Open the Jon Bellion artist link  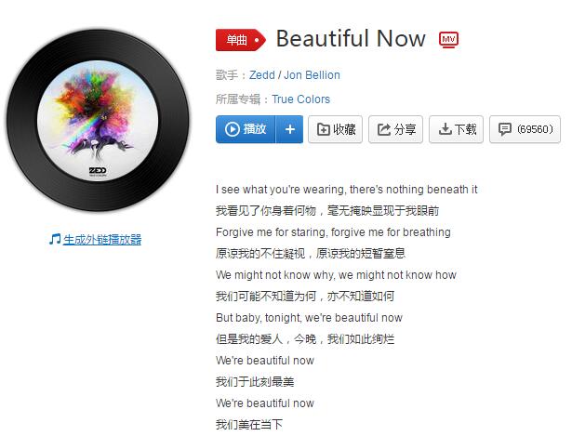point(312,75)
